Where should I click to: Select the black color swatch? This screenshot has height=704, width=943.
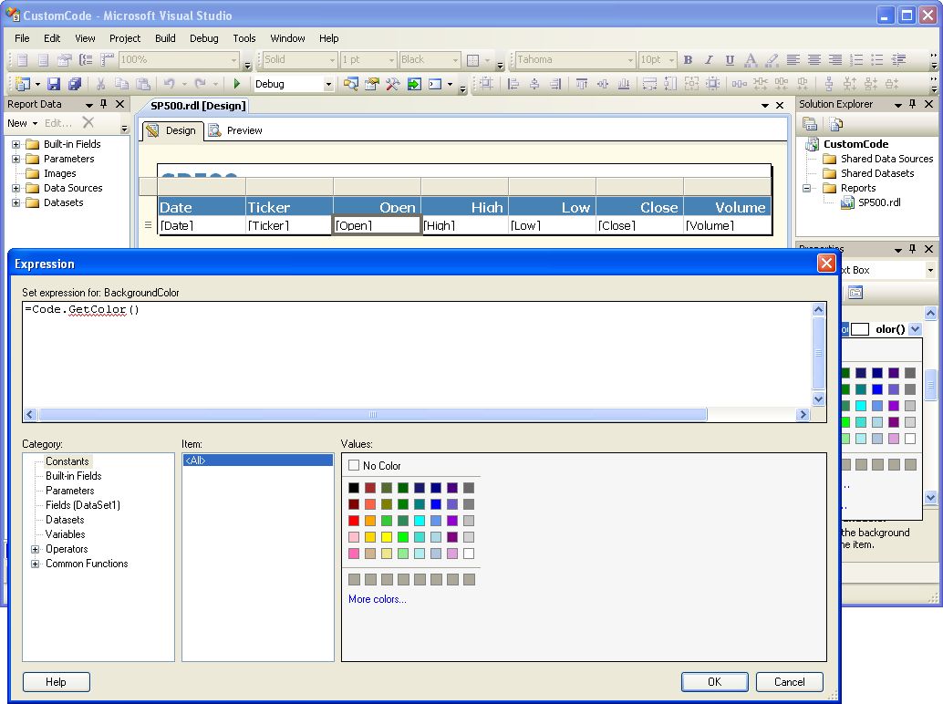(354, 488)
